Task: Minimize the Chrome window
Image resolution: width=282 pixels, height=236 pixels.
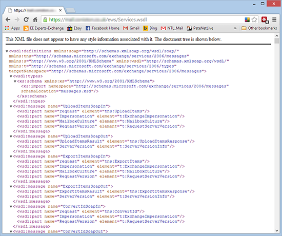Action: click(x=254, y=4)
